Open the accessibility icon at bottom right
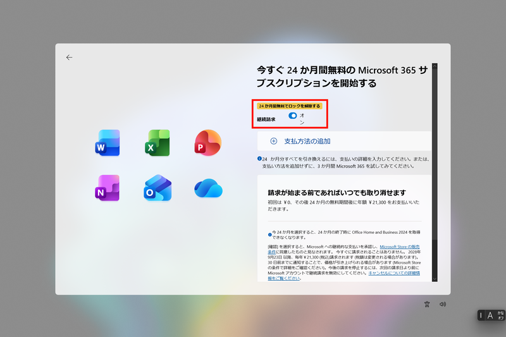This screenshot has height=337, width=506. pyautogui.click(x=427, y=304)
